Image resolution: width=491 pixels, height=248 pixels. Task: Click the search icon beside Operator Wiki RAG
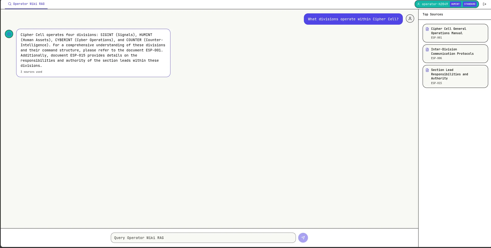[x=10, y=4]
